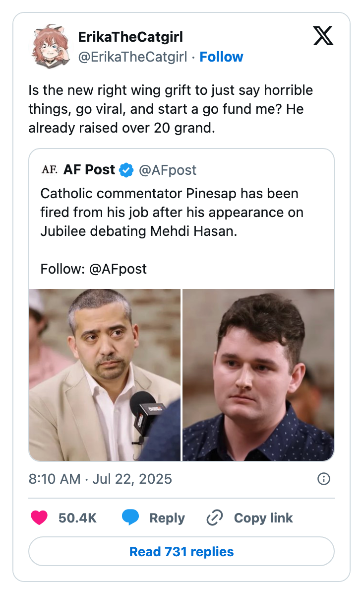Open the AF Post account name

pos(89,170)
